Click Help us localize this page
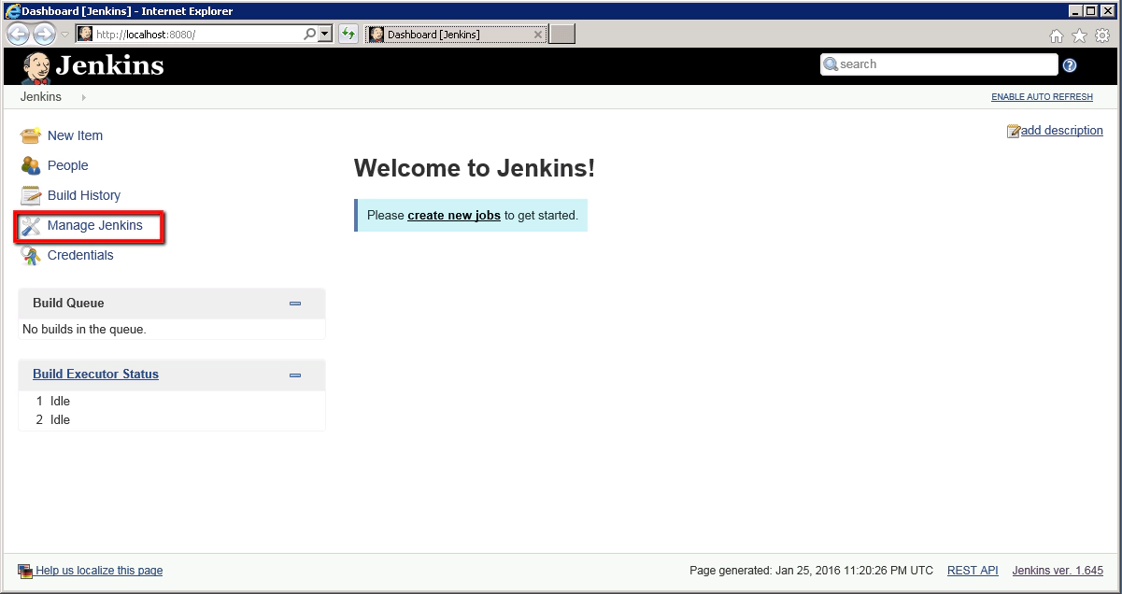 click(x=98, y=570)
